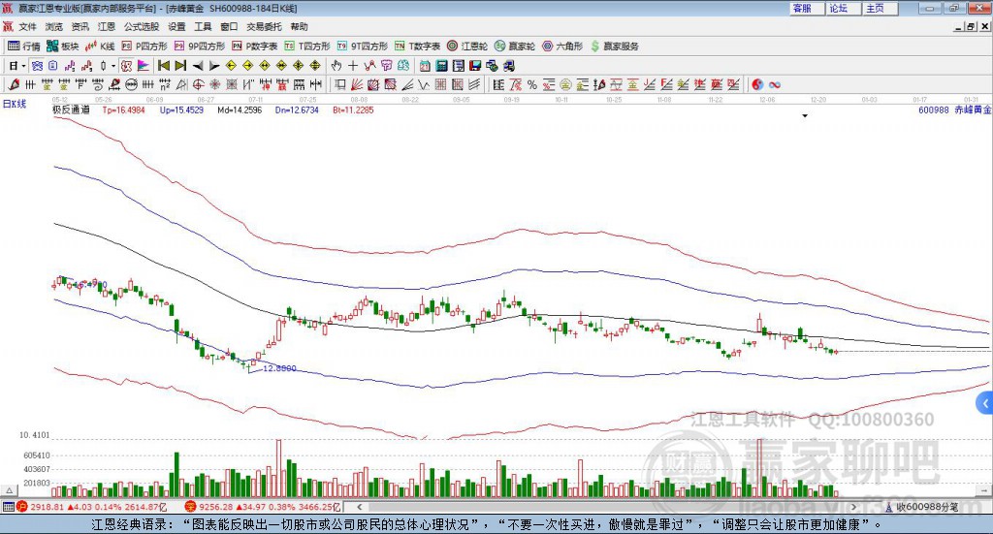This screenshot has height=534, width=993.
Task: Click the blue infinity icon
Action: 775,84
